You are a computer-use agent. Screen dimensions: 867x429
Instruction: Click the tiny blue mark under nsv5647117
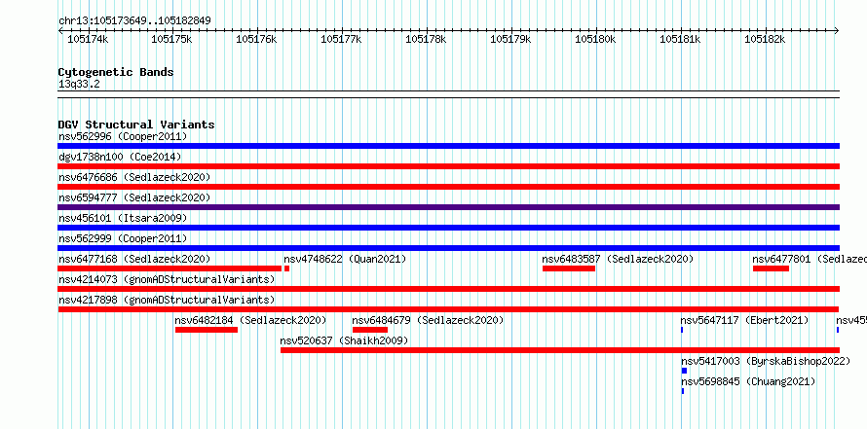pyautogui.click(x=682, y=330)
